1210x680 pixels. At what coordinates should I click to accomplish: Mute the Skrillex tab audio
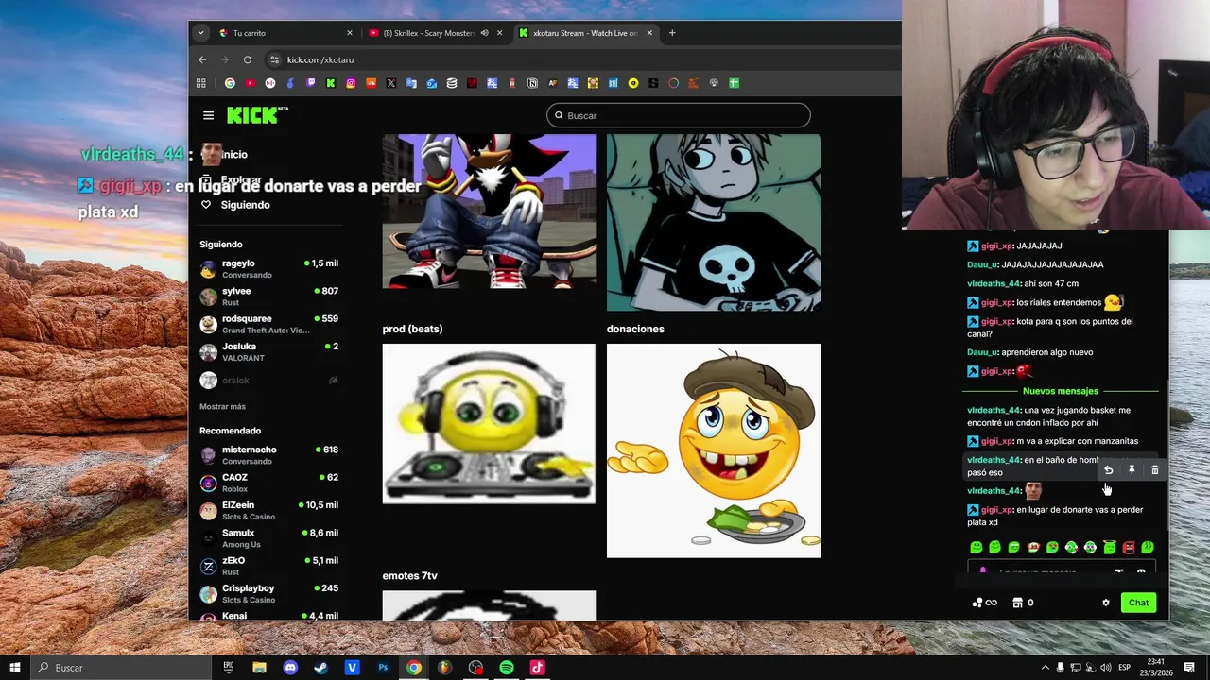[x=484, y=33]
